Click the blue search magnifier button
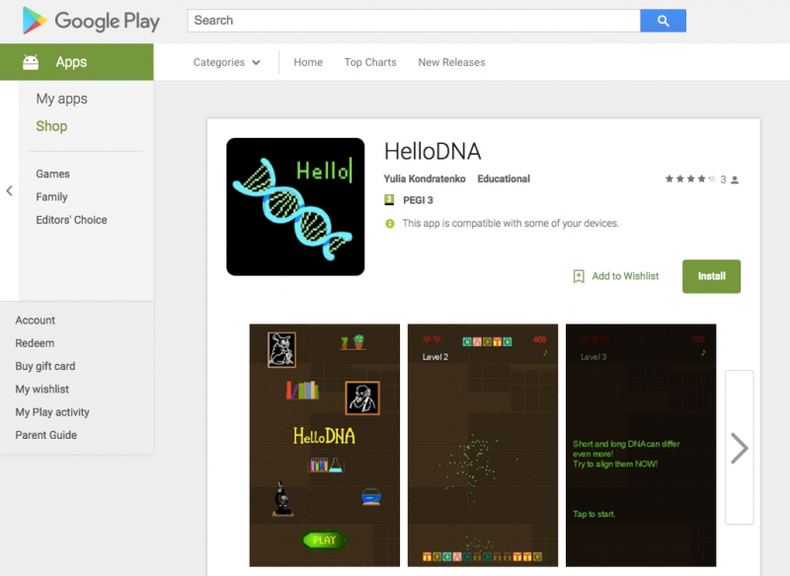This screenshot has width=790, height=576. [663, 21]
